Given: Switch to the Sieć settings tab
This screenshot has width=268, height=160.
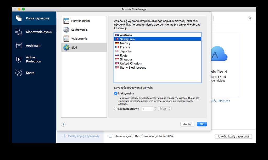Looking at the screenshot, I should tap(84, 47).
